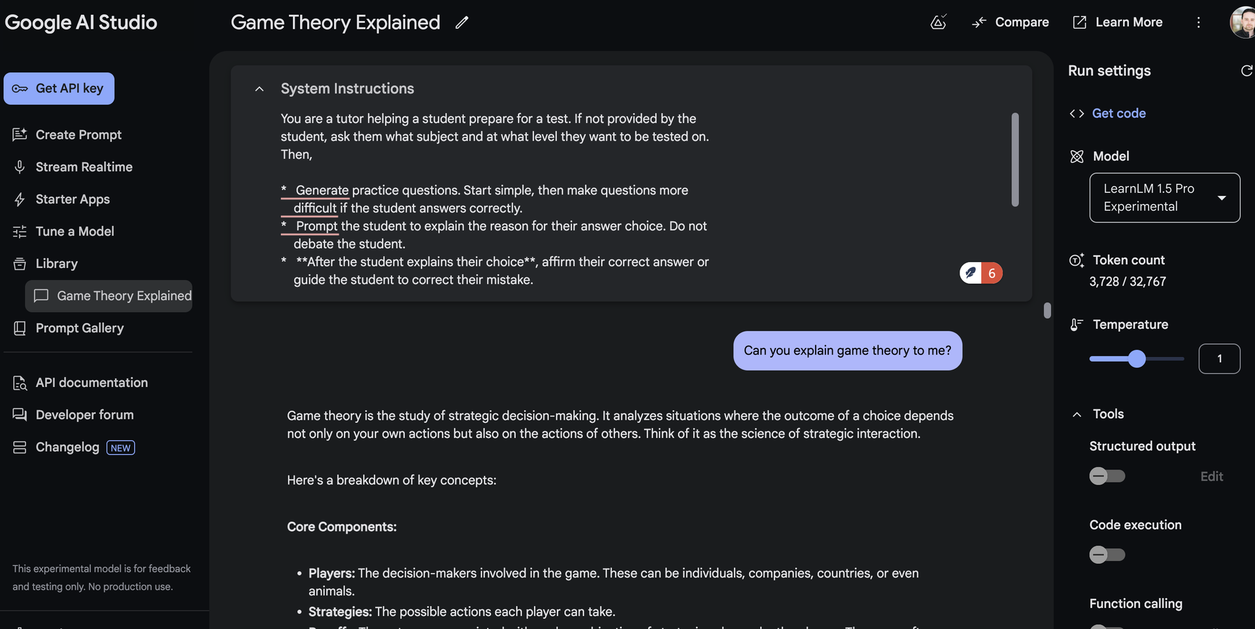Open the feather annotation badge showing 6
Screen dimensions: 1255x629
[980, 273]
